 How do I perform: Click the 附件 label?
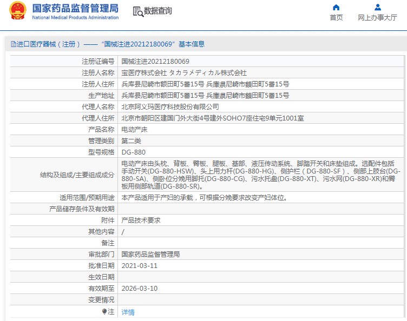click(108, 220)
